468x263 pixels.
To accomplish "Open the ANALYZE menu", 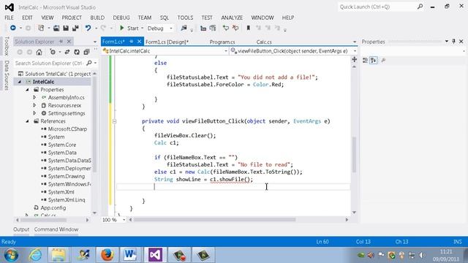I will [x=232, y=18].
